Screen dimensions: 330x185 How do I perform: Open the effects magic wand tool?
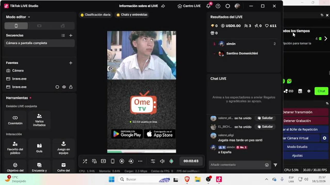coord(85,161)
